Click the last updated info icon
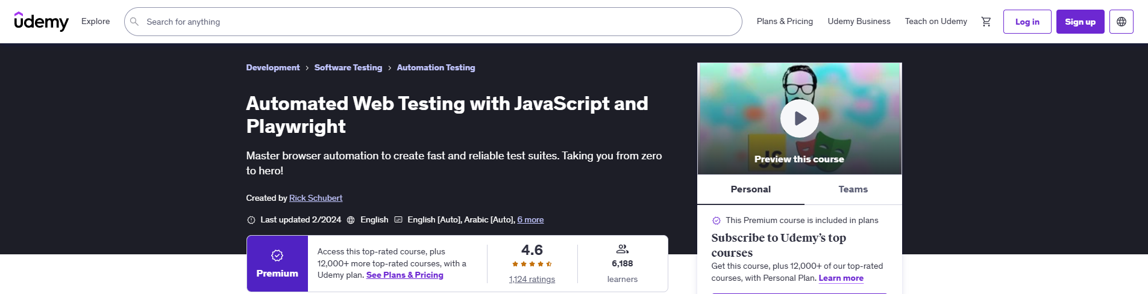Viewport: 1148px width, 294px height. click(x=251, y=220)
